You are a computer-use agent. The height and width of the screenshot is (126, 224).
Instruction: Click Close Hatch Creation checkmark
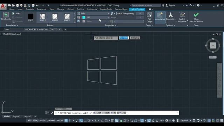pos(196,17)
